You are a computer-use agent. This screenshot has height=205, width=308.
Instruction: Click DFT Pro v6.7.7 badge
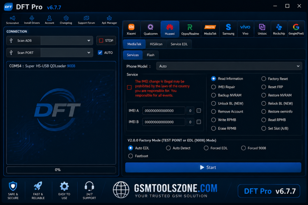pos(269,191)
